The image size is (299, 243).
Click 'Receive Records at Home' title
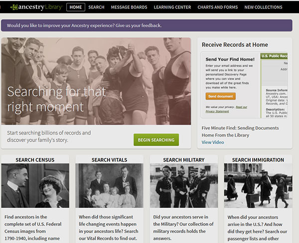235,45
